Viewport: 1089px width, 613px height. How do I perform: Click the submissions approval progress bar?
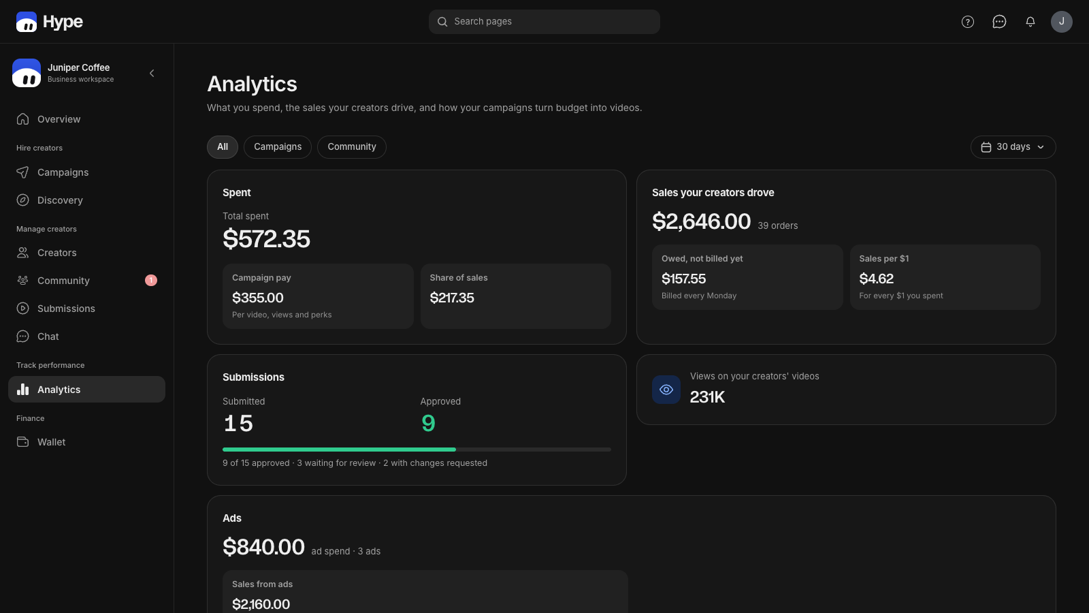click(417, 450)
